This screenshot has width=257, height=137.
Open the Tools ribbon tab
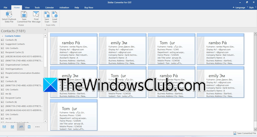click(x=37, y=8)
